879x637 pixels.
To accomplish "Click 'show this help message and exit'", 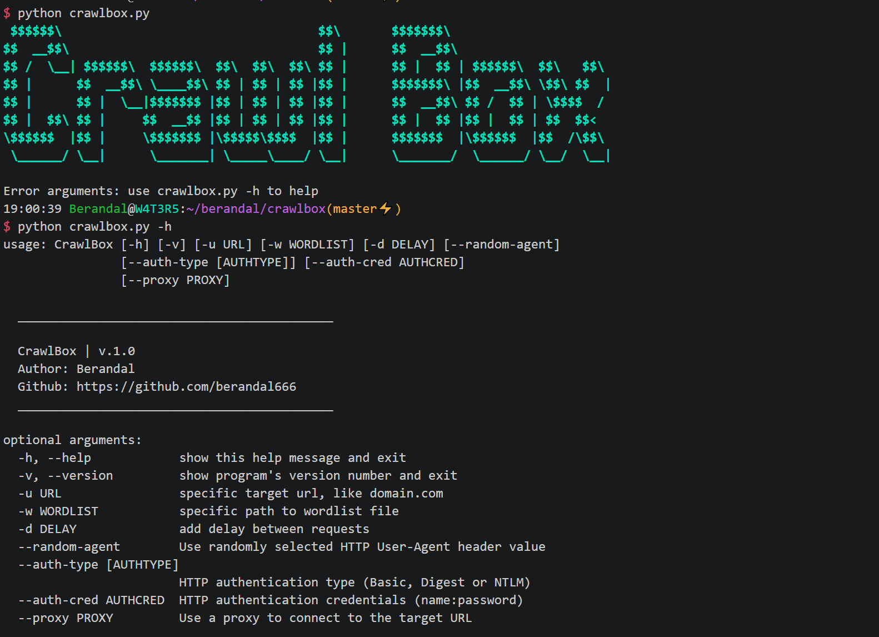I will [293, 458].
